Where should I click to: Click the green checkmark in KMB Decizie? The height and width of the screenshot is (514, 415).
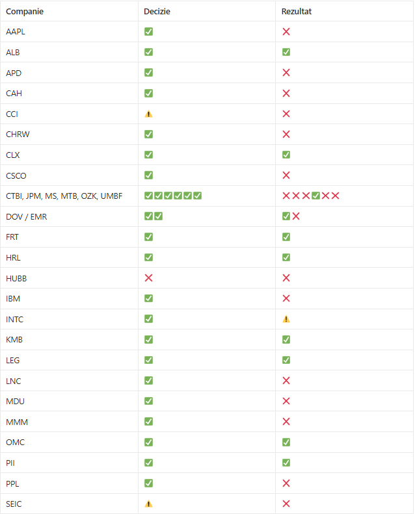click(148, 340)
